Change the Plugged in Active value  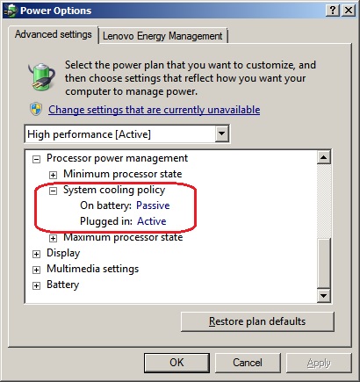click(152, 221)
